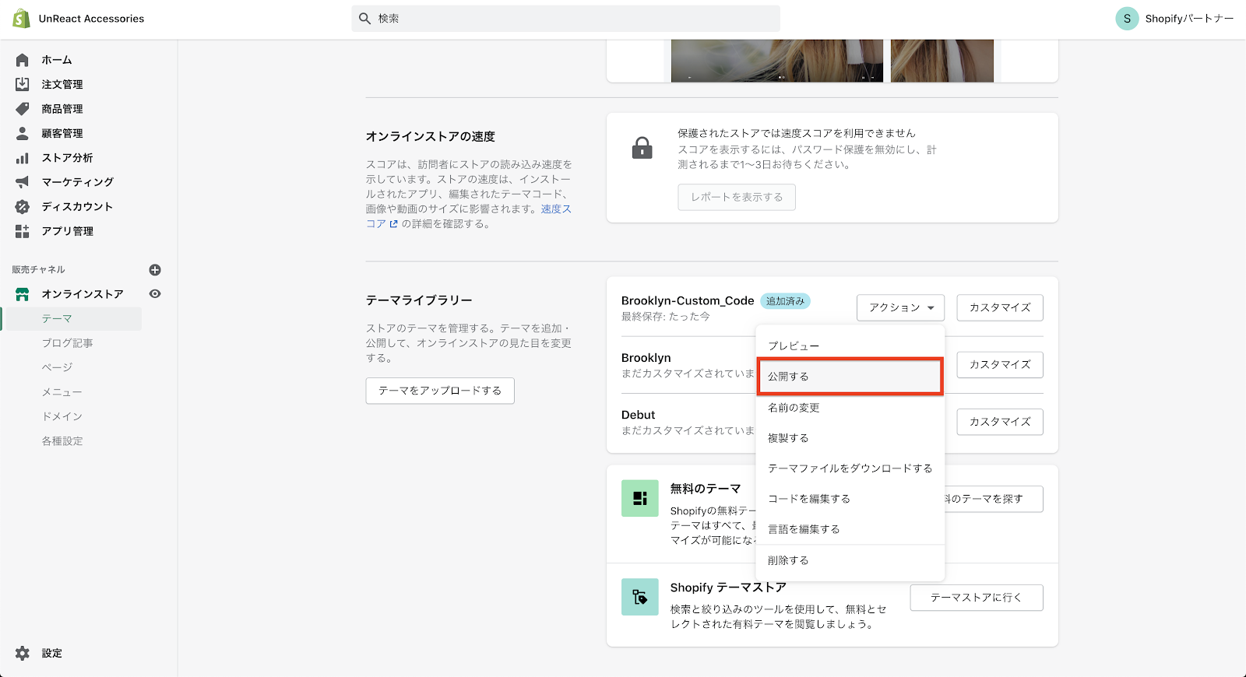The image size is (1246, 677).
Task: Open 設定 gear icon in sidebar
Action: (x=23, y=654)
